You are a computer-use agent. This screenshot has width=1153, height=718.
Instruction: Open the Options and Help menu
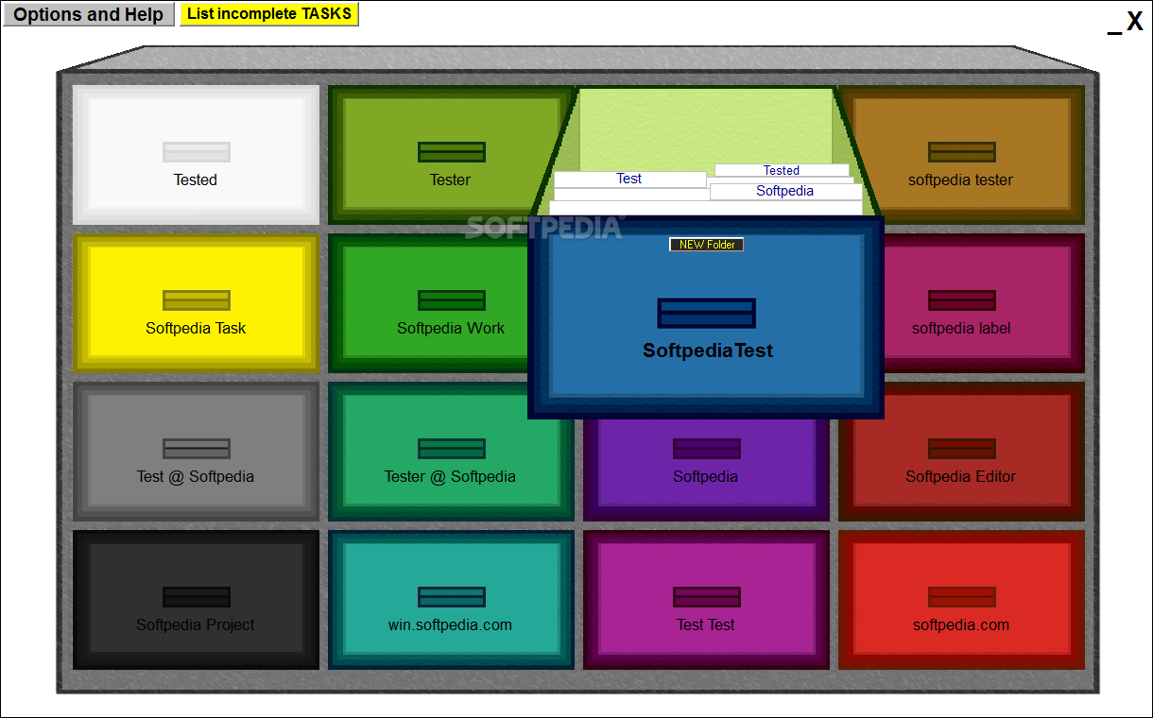89,14
